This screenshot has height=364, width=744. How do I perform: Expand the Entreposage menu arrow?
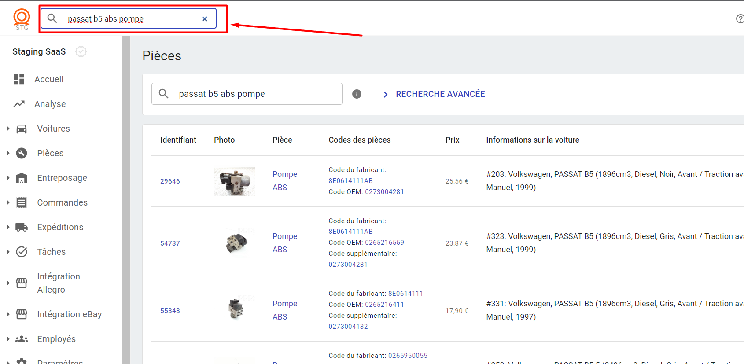(8, 178)
